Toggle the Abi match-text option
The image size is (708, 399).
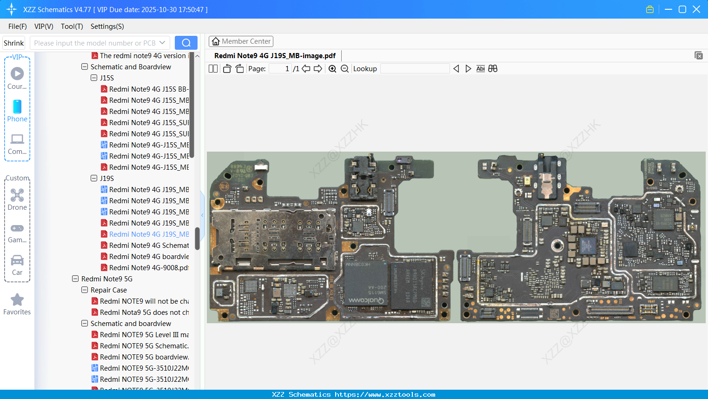480,69
